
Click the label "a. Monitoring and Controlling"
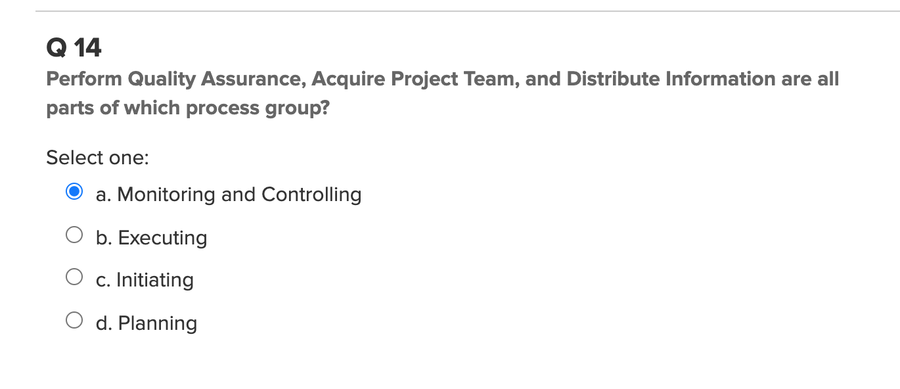[x=229, y=194]
